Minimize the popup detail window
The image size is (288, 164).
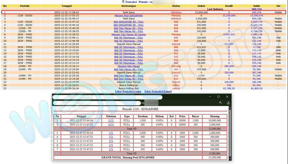210,97
